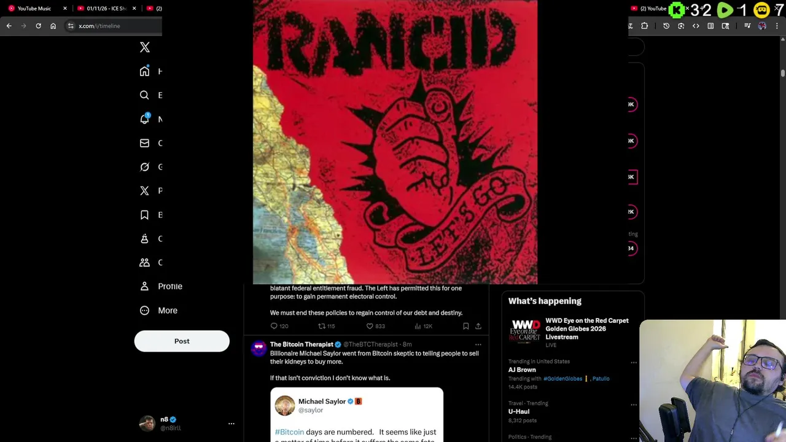The image size is (786, 442).
Task: Open the account menu dots beside n8
Action: click(232, 424)
